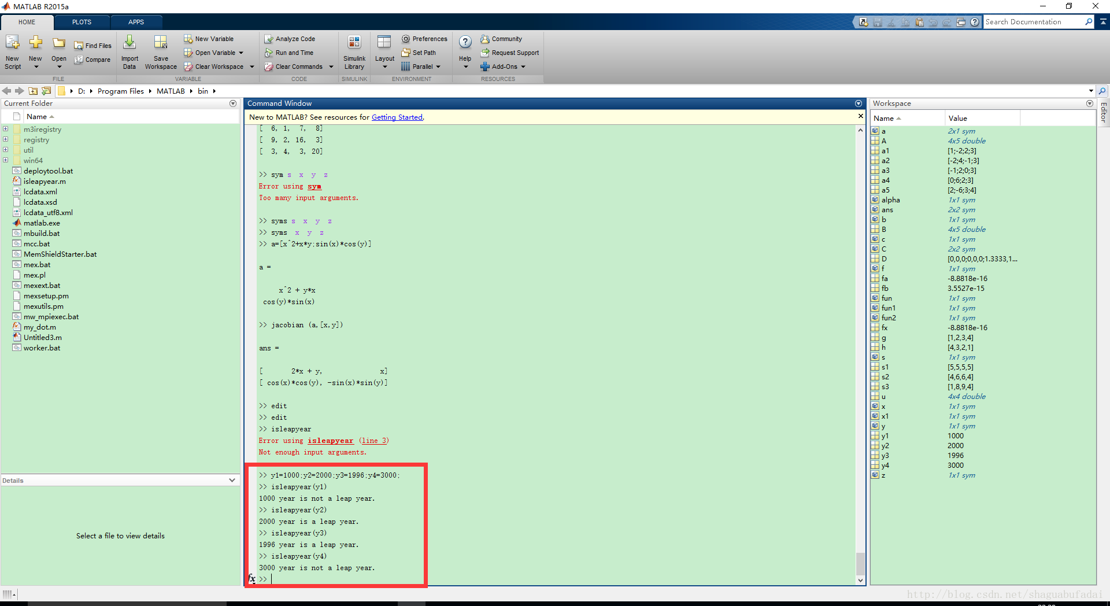Screen dimensions: 1110x606
Task: Expand the m3iregistry folder
Action: (x=6, y=129)
